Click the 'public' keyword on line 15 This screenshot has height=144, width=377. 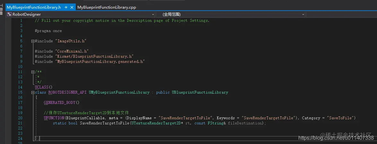pos(163,92)
